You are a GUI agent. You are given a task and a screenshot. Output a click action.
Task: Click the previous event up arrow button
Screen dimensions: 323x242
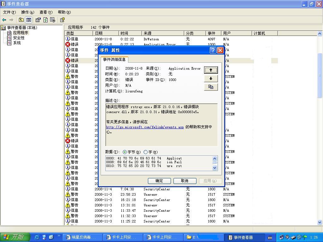(x=211, y=70)
